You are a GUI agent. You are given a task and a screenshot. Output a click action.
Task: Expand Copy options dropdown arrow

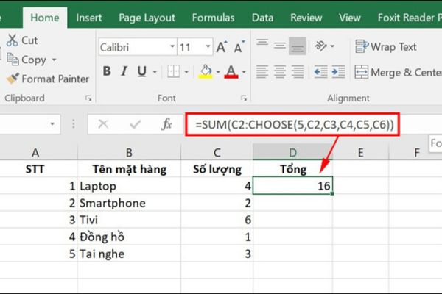coord(54,60)
